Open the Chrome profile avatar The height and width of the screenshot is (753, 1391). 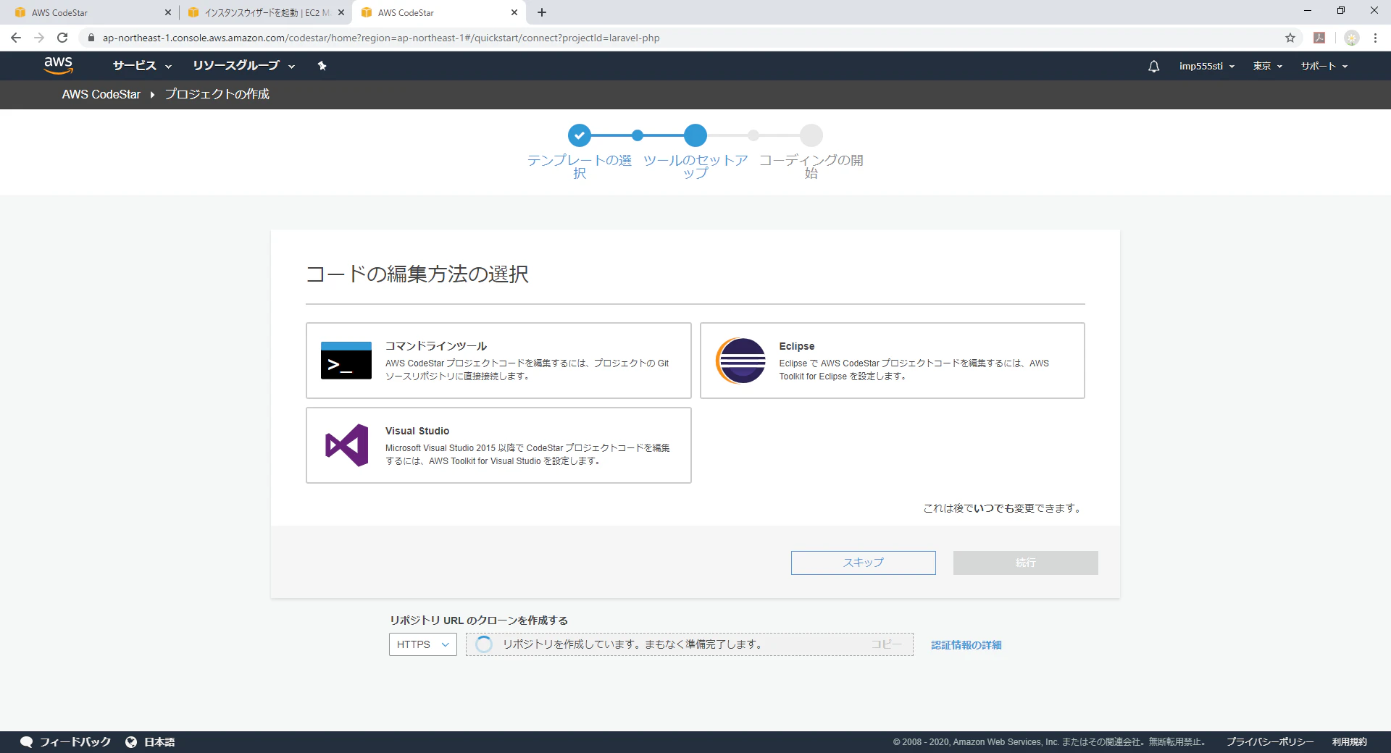tap(1351, 38)
